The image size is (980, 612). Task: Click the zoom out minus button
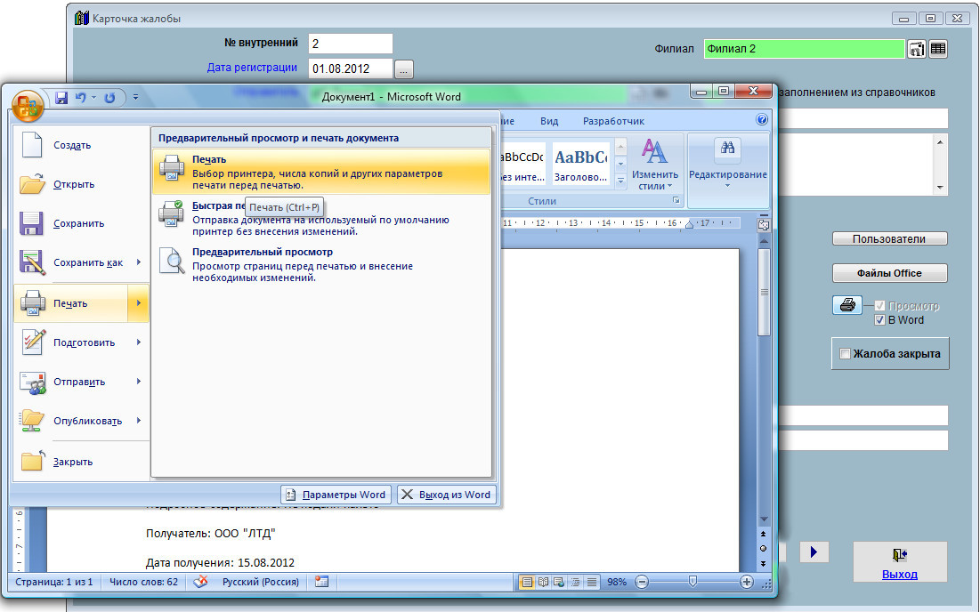click(x=642, y=582)
